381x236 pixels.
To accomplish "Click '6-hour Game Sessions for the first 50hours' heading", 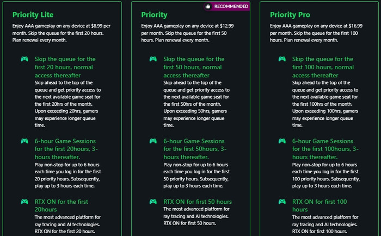I will (x=195, y=149).
